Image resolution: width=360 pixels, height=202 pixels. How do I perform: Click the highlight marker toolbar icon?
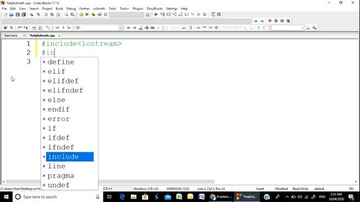[141, 27]
